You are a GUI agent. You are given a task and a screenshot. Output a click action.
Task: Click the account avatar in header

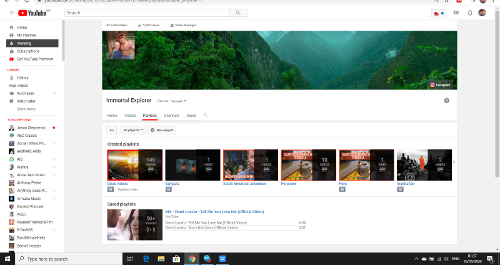pos(482,12)
